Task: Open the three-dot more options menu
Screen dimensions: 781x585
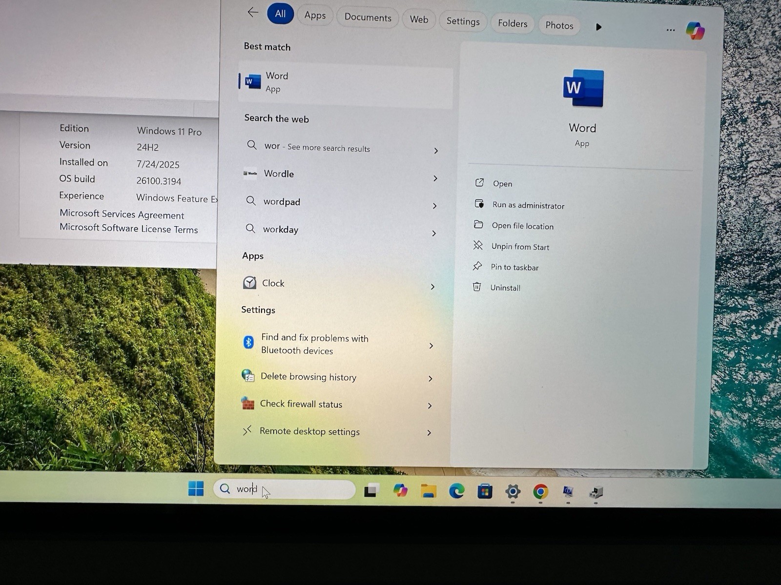Action: pyautogui.click(x=671, y=30)
